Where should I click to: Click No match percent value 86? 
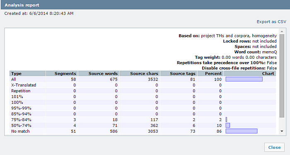coord(219,131)
